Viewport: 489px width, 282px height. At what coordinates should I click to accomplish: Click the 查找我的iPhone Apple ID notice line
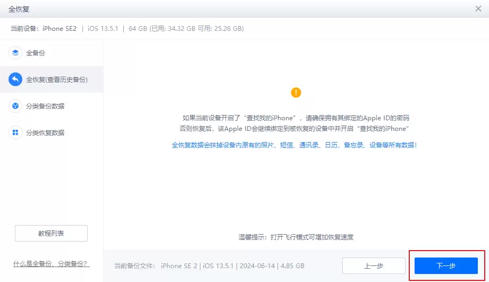[x=296, y=118]
